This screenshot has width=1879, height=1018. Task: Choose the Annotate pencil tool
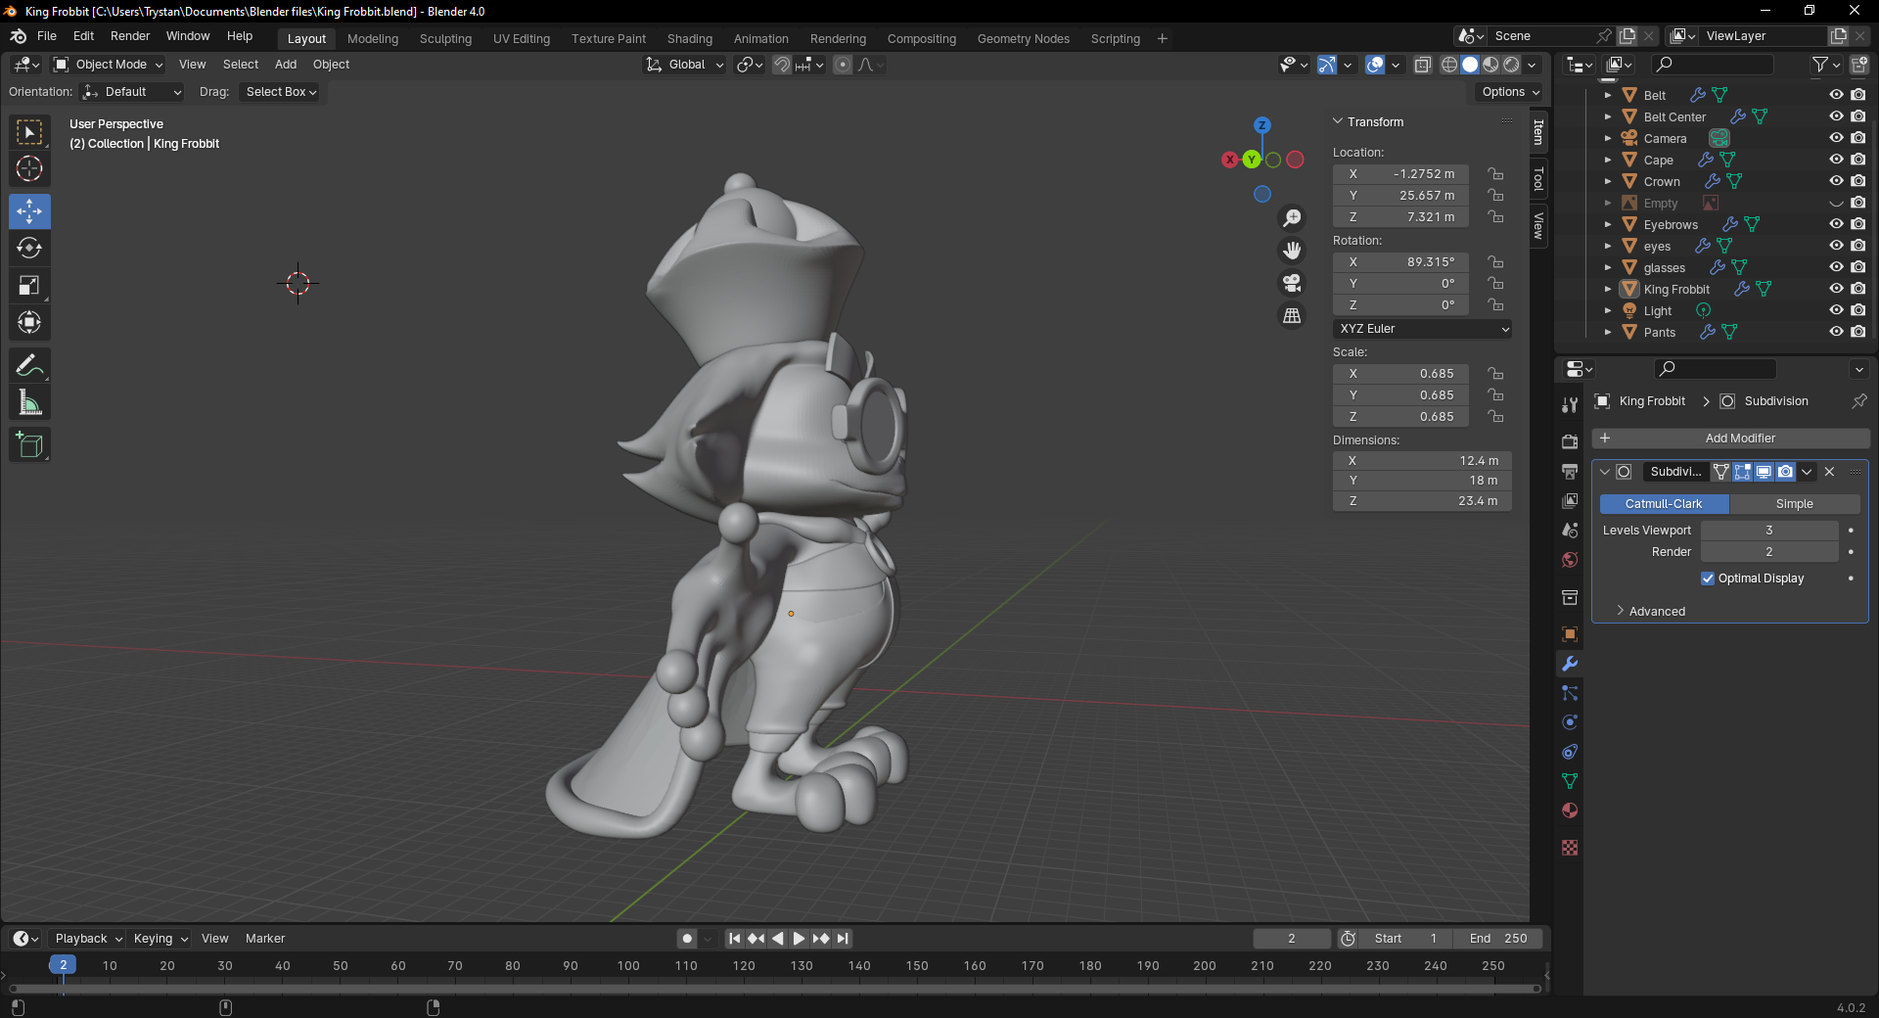click(x=29, y=366)
